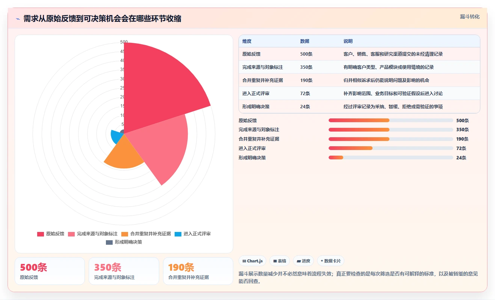This screenshot has height=300, width=495.
Task: Click the chart title heading 需求从原始反馈
Action: pos(102,19)
